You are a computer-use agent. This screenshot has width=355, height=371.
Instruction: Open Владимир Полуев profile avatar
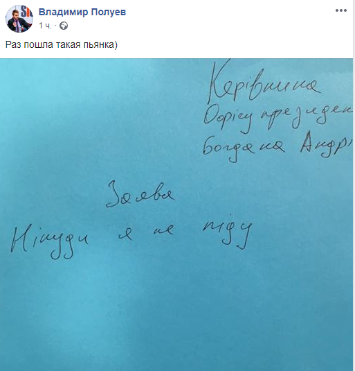[x=19, y=19]
